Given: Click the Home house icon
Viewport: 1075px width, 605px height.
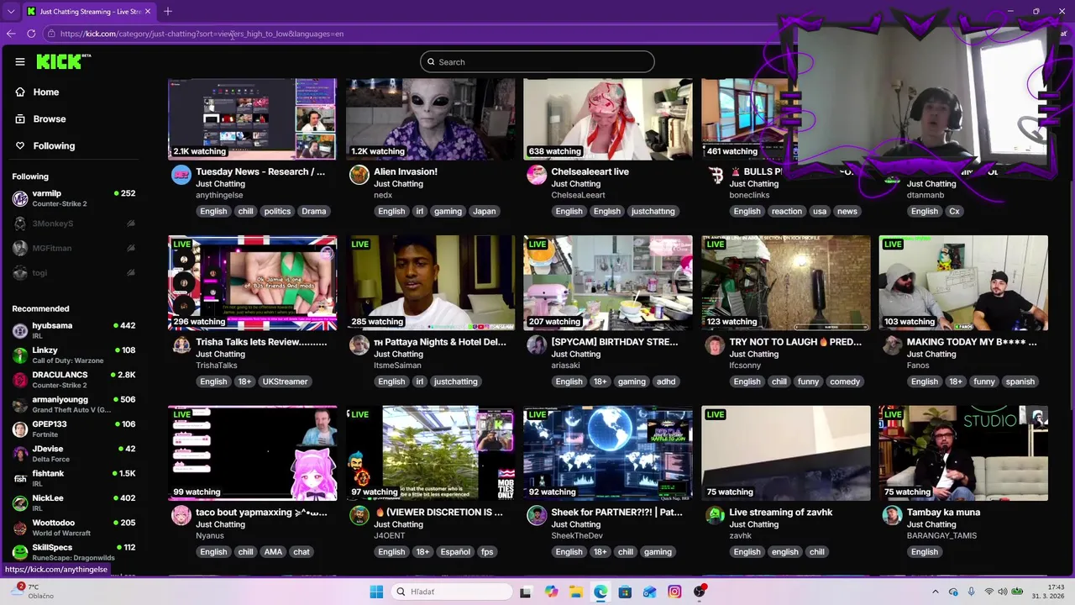Looking at the screenshot, I should [20, 92].
